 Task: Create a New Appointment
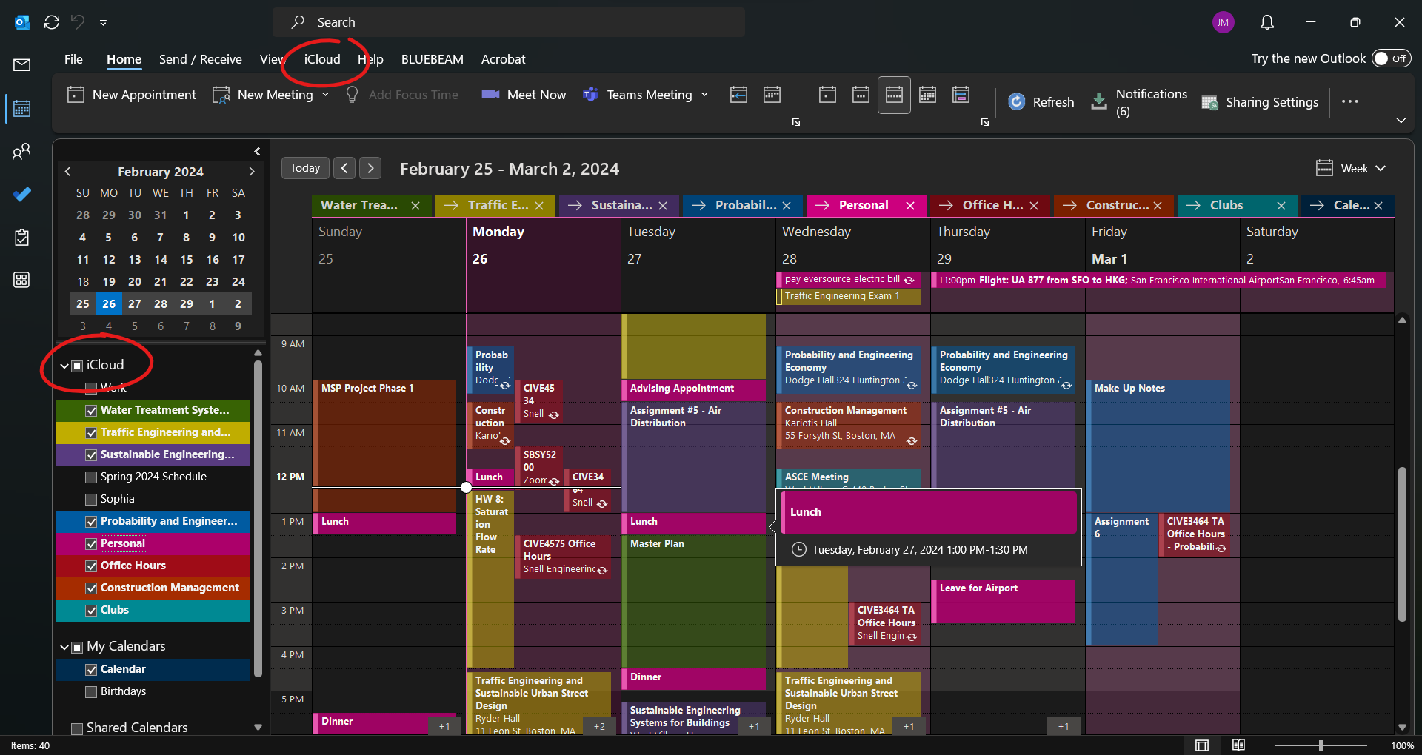click(132, 95)
